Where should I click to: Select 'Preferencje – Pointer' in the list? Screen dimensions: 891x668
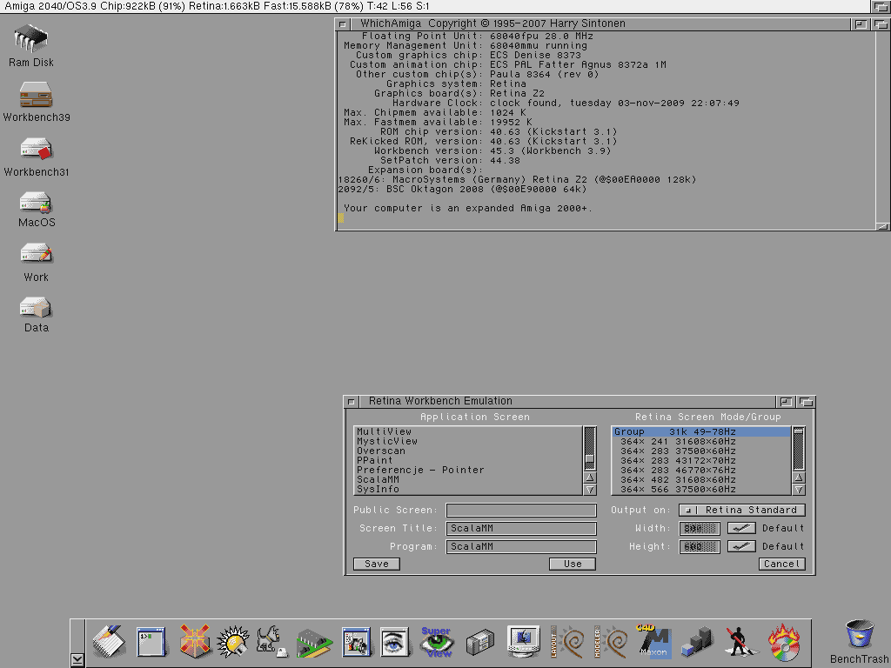click(468, 471)
